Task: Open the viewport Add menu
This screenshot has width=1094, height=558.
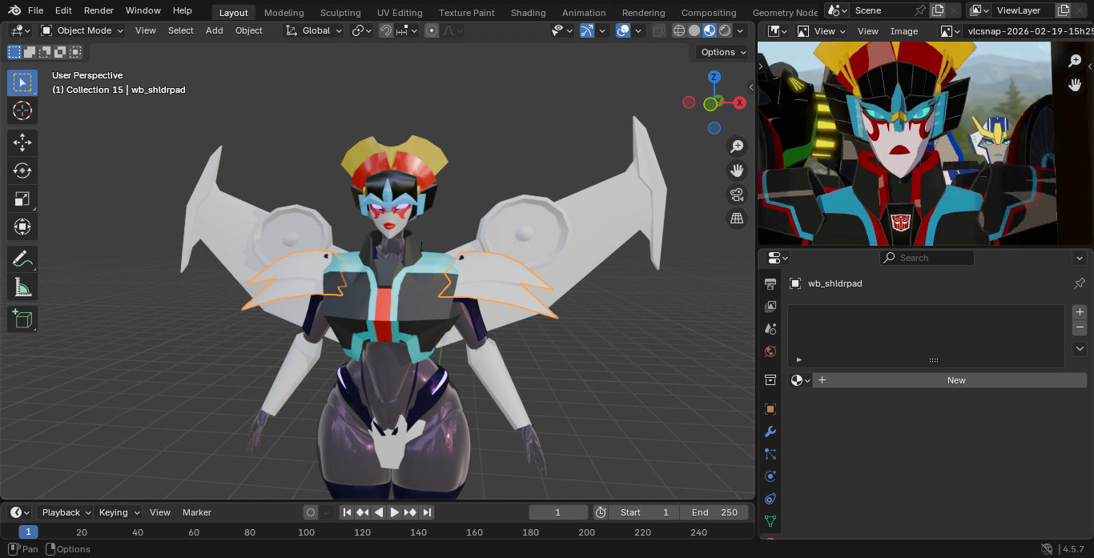Action: pos(214,30)
